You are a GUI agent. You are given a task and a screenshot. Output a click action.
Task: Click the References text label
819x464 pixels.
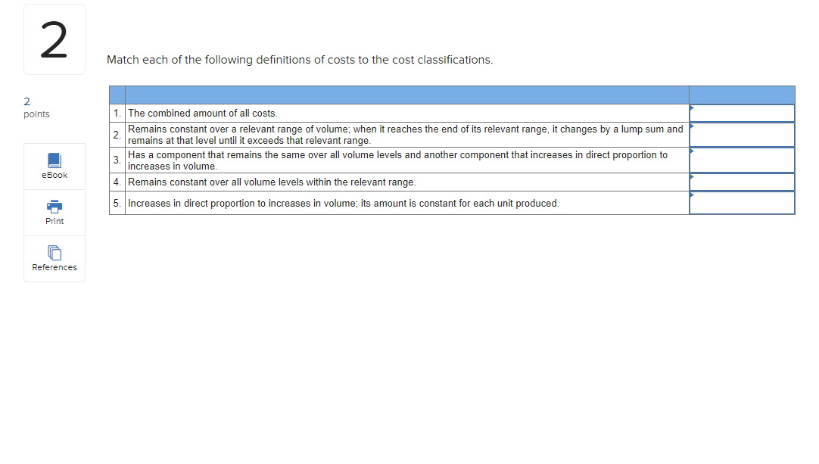(54, 266)
